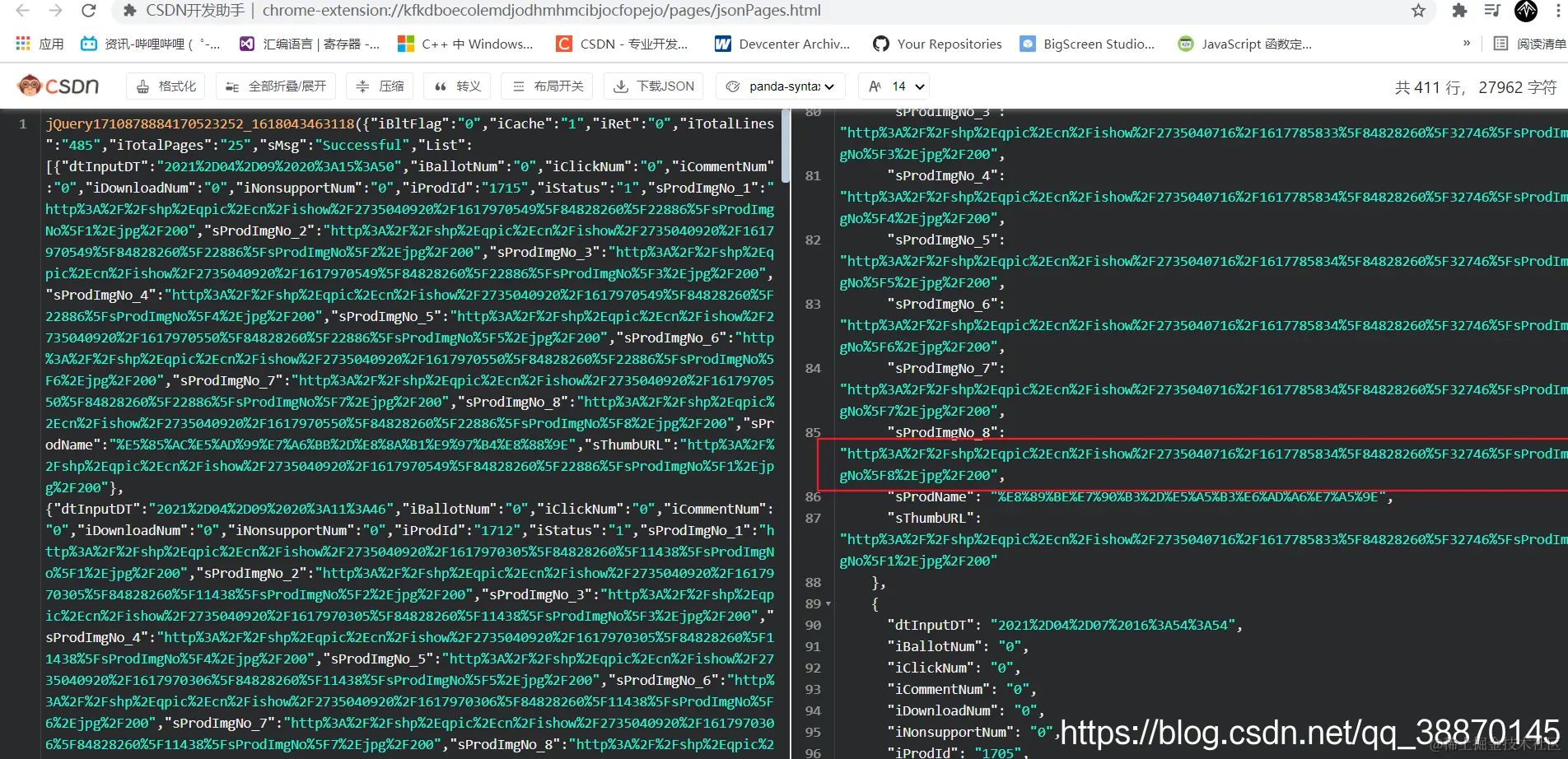The image size is (1568, 759).
Task: Open the Your Repositories GitHub bookmark
Action: tap(938, 44)
